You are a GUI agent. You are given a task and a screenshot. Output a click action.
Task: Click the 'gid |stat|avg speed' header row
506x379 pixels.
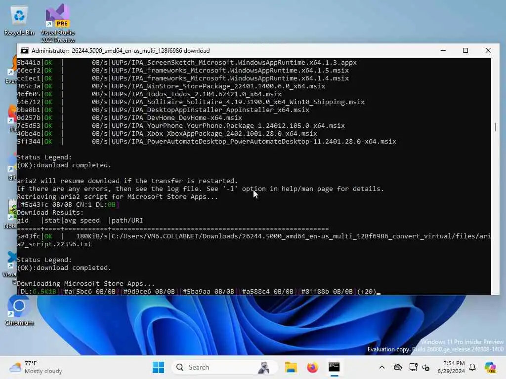coord(80,221)
